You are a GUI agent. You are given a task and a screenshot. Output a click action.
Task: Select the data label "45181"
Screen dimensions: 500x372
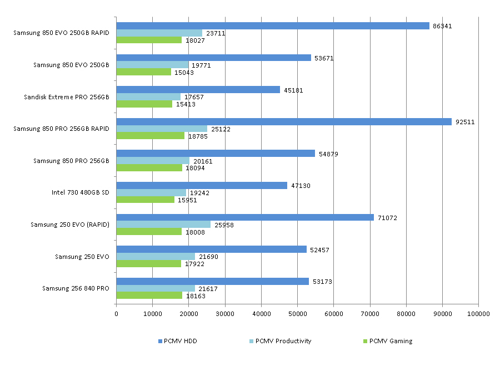pyautogui.click(x=293, y=90)
